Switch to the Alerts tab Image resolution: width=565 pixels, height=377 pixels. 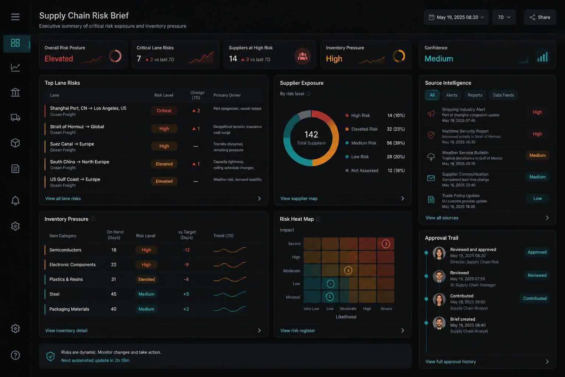[x=452, y=95]
